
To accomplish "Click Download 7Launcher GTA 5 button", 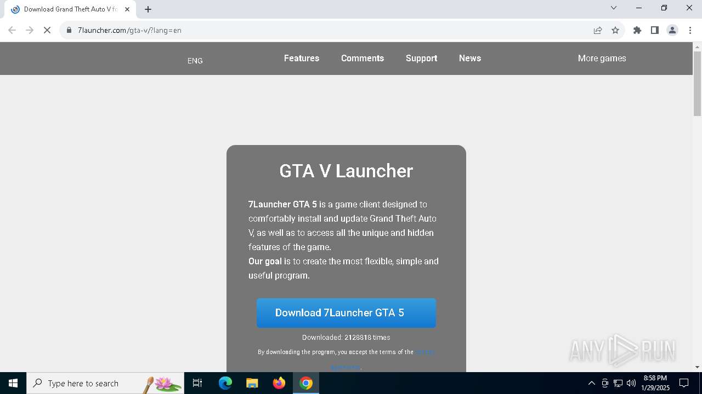I will [346, 313].
